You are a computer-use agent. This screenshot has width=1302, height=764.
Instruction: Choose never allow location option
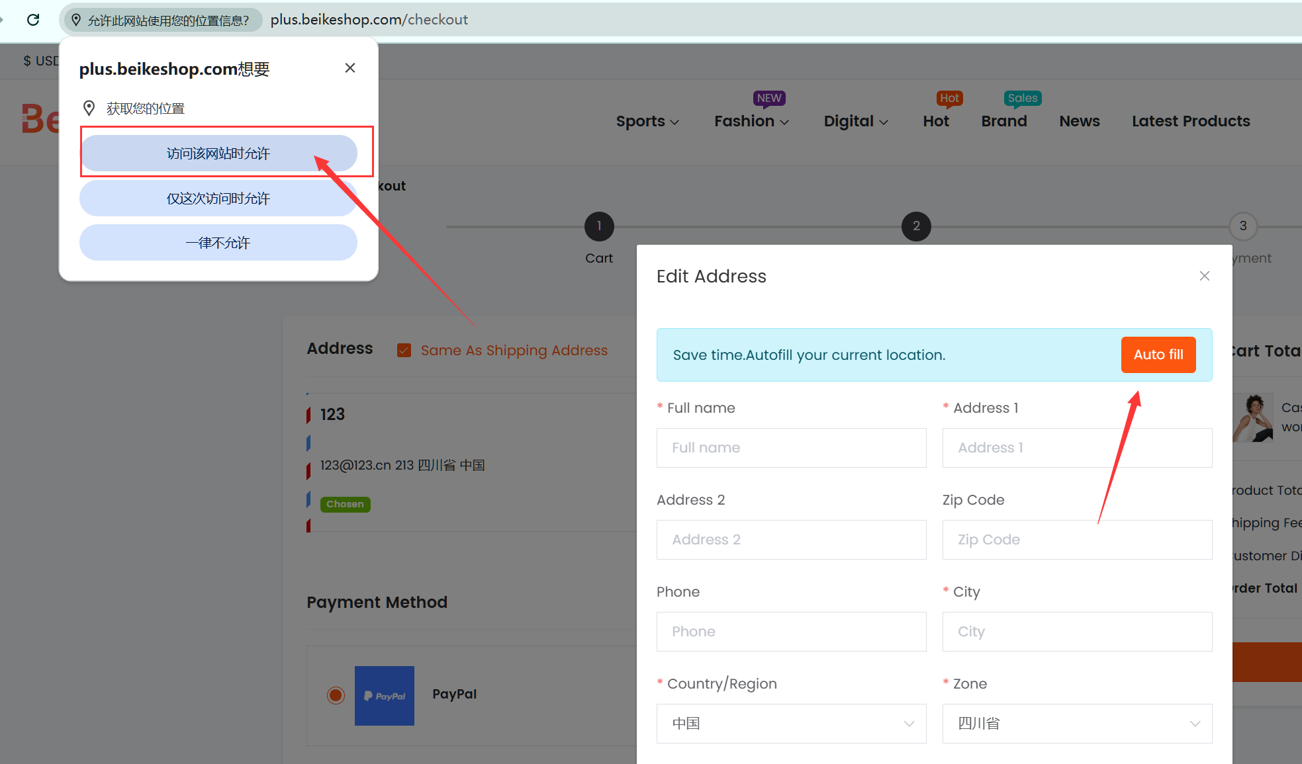click(x=218, y=243)
